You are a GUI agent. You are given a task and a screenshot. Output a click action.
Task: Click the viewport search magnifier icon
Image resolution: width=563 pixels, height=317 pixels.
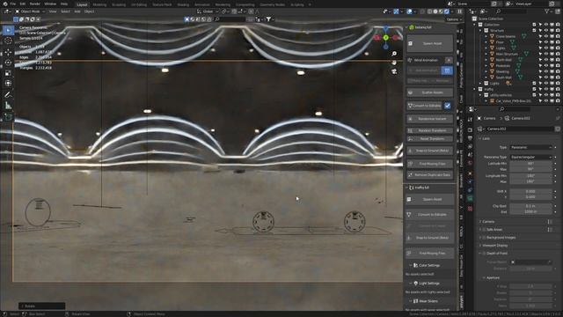click(217, 19)
